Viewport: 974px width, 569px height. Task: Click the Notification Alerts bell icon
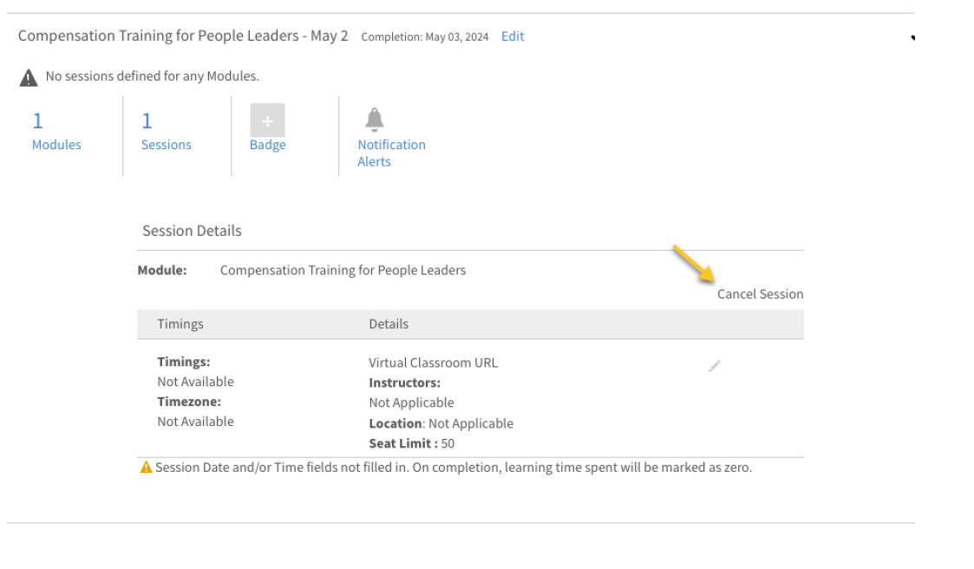point(374,119)
